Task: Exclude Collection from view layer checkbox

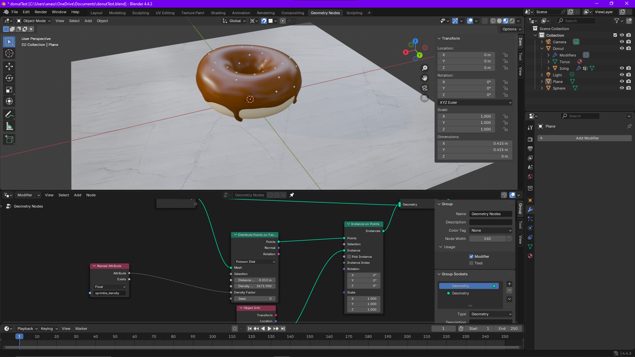Action: (615, 35)
